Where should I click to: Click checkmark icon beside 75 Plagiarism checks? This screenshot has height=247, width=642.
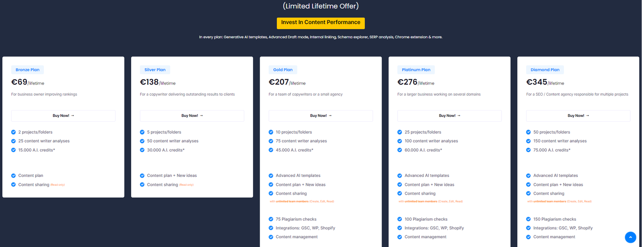[x=271, y=219]
